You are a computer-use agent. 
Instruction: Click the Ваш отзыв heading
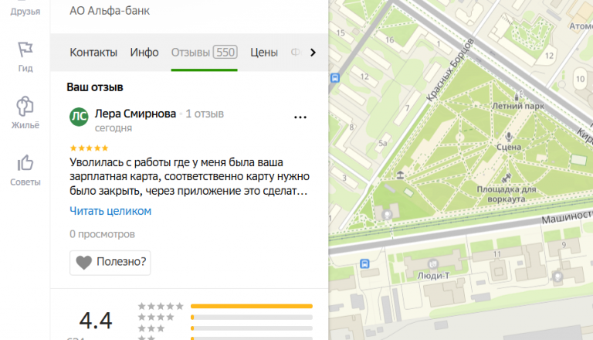[x=95, y=87]
